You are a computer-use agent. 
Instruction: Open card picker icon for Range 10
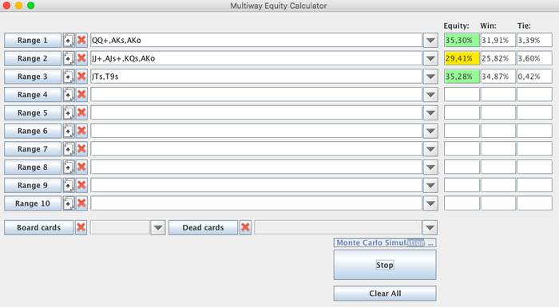(x=69, y=203)
